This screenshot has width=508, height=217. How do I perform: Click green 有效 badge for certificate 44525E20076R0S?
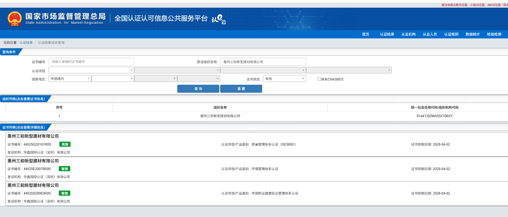click(x=65, y=169)
